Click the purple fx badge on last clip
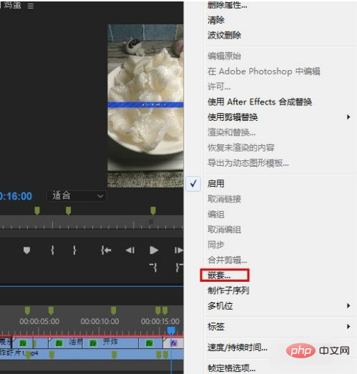Viewport: 357px width, 374px height. [x=174, y=343]
